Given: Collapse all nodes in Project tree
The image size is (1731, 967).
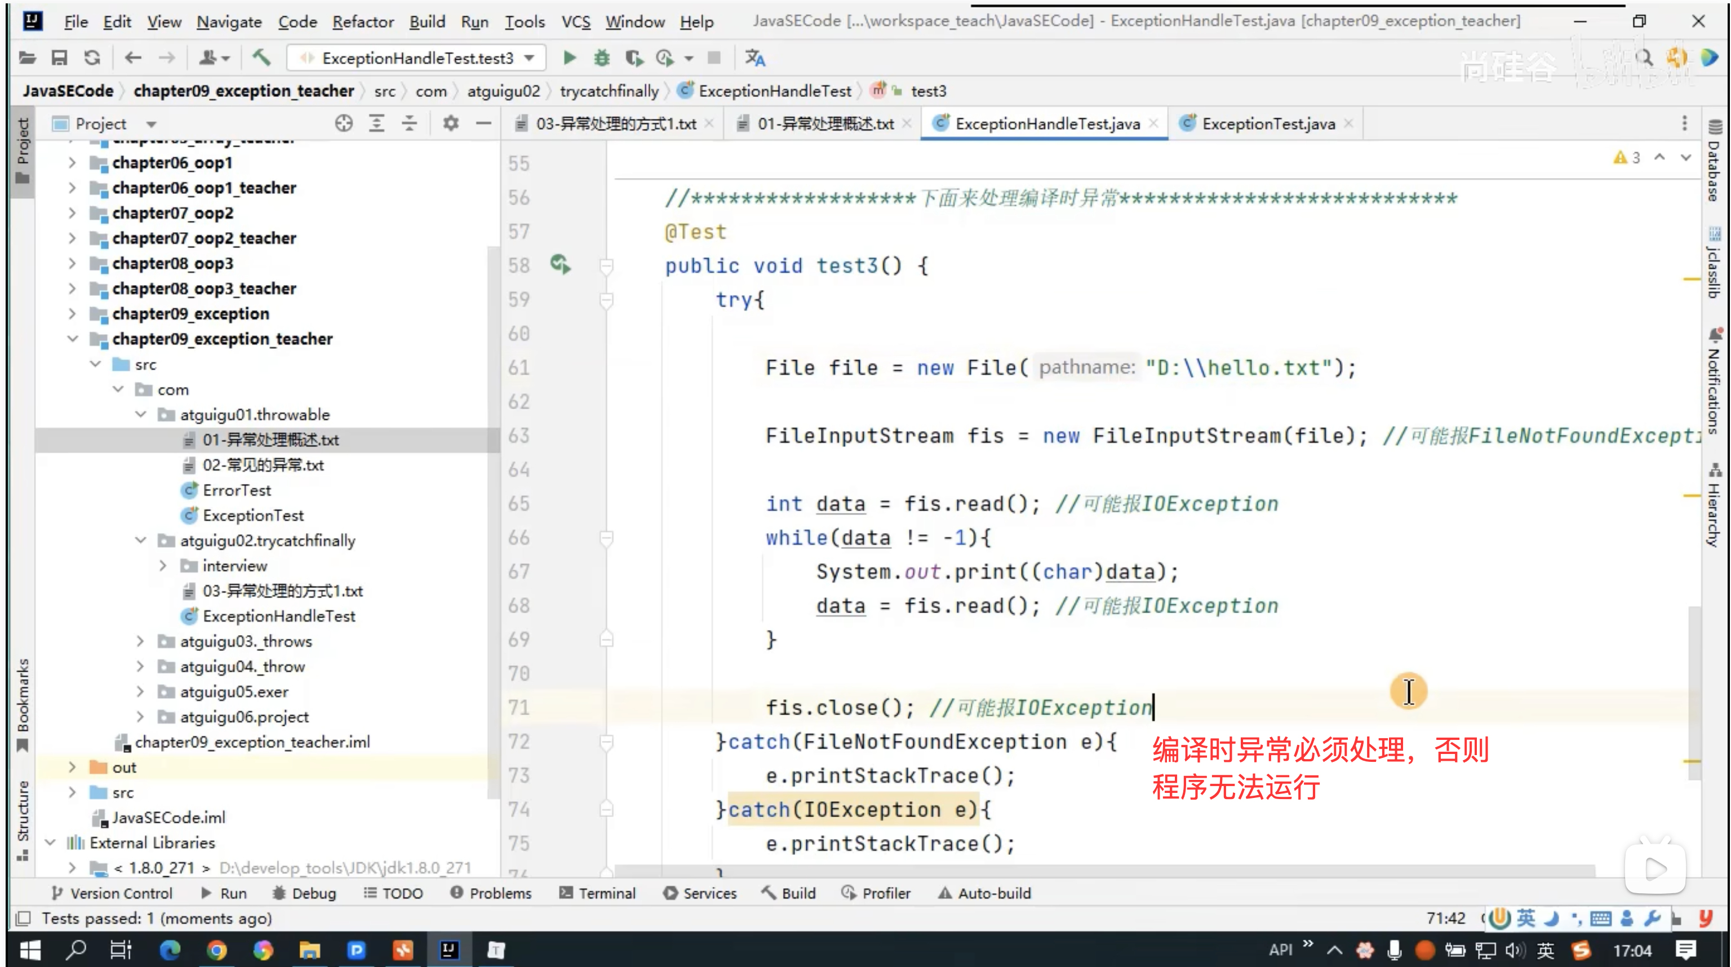Looking at the screenshot, I should pos(409,123).
